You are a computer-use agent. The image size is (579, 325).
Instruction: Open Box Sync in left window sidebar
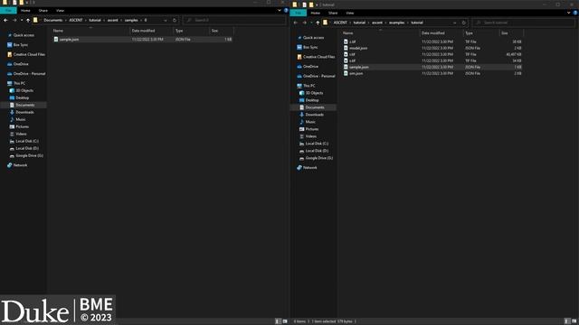[20, 45]
